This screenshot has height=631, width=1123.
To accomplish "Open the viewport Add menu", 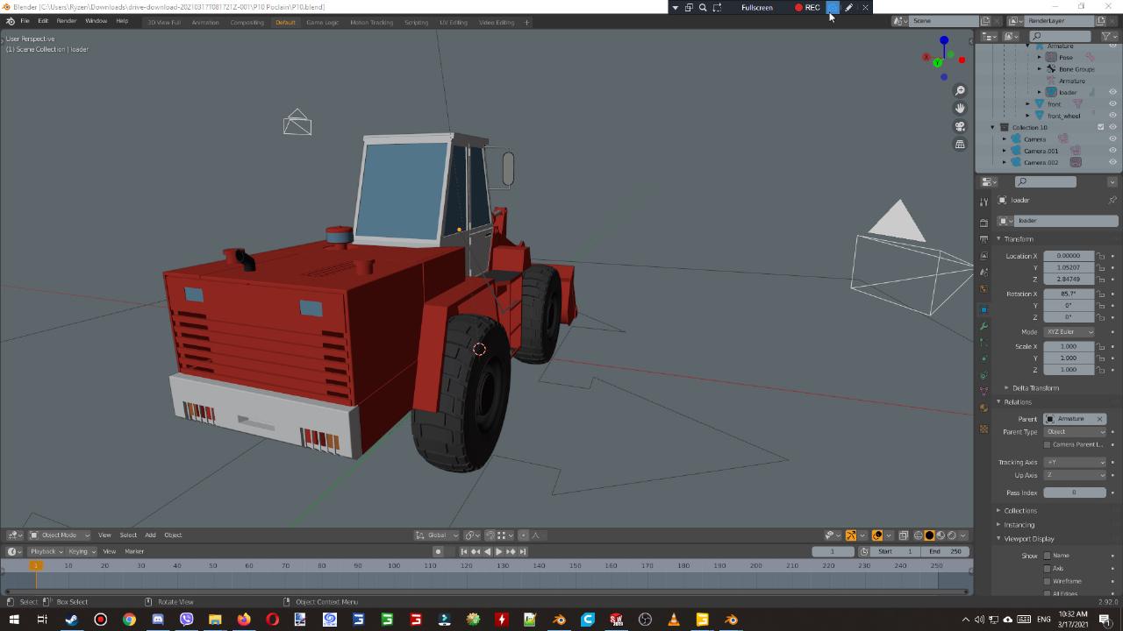I will click(150, 535).
